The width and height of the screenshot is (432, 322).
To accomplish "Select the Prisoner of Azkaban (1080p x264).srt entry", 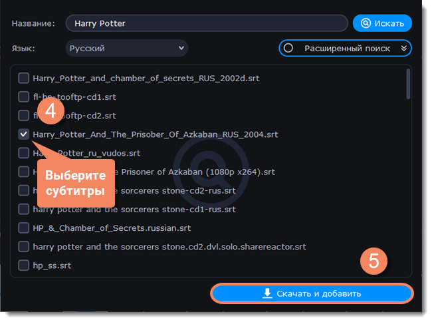I will pos(199,172).
